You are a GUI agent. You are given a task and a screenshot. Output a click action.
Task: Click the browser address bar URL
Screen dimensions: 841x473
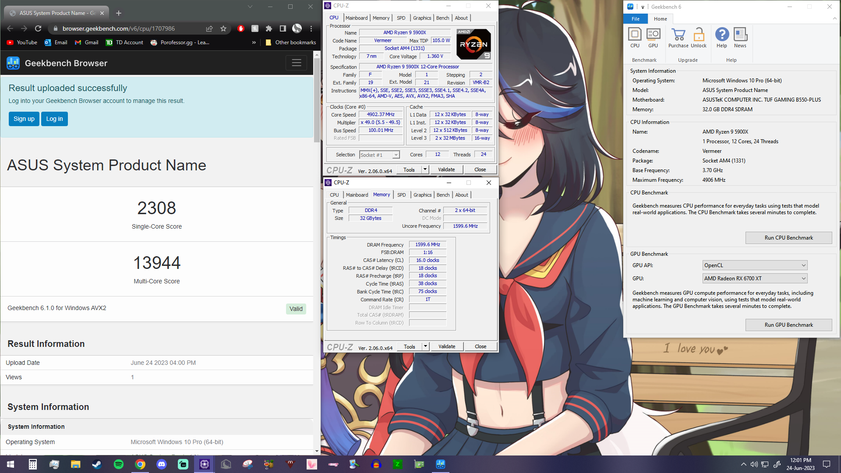click(x=118, y=28)
